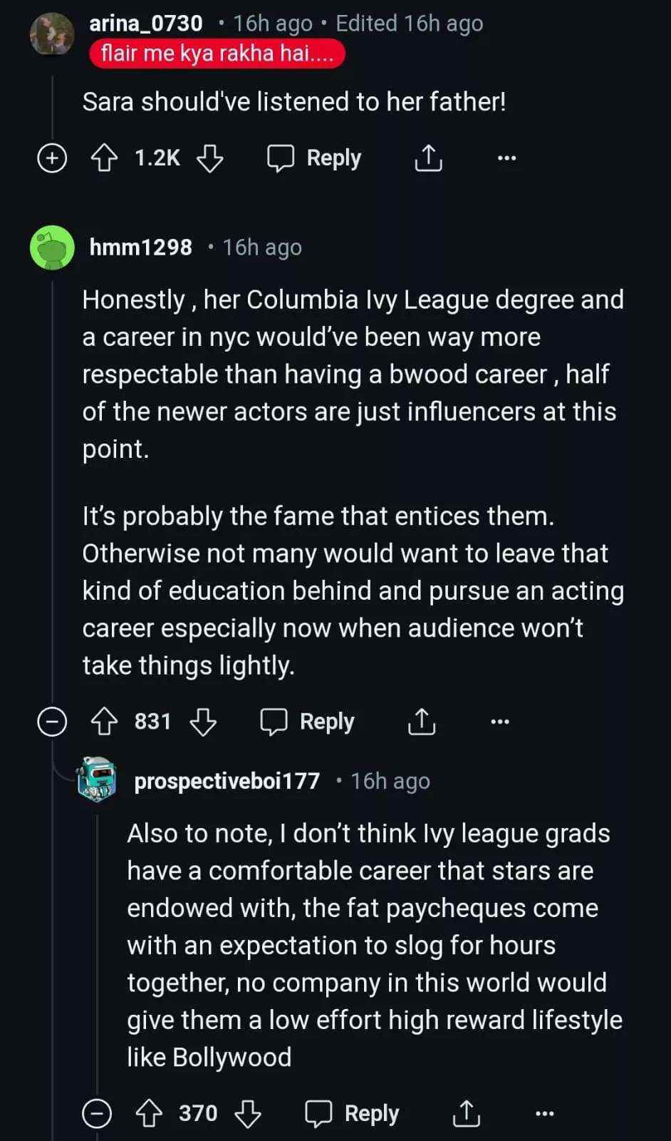Upvote hmm1298's comment with 831 votes

[x=105, y=722]
